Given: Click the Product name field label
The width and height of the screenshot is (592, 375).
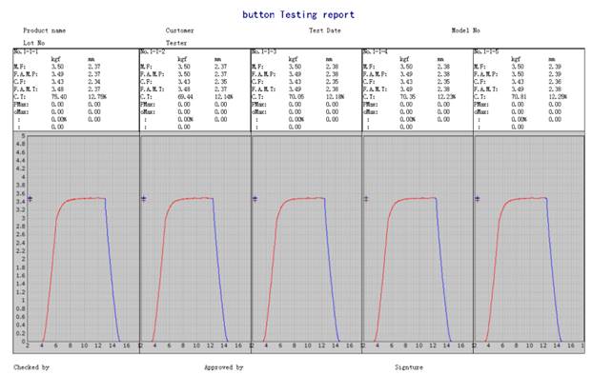Looking at the screenshot, I should (45, 30).
